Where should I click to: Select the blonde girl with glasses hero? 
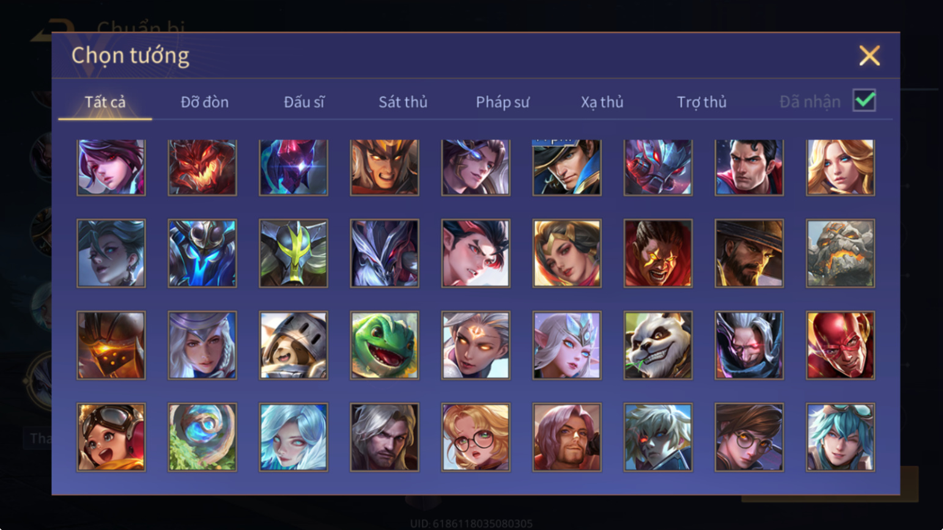(x=476, y=437)
